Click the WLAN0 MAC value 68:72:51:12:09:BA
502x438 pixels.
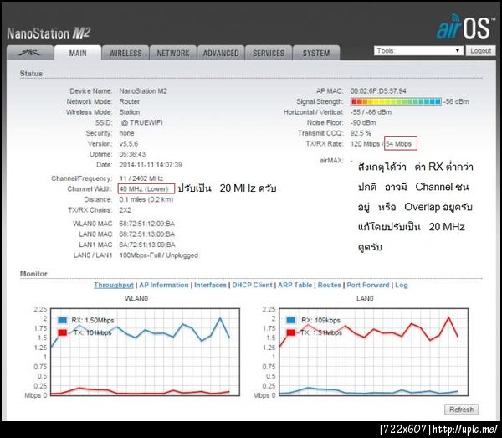(147, 224)
